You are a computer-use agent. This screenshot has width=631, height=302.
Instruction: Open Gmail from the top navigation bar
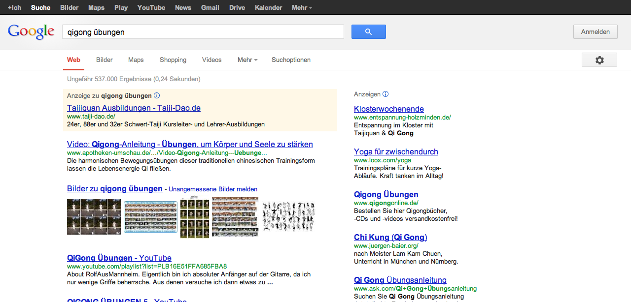(210, 8)
